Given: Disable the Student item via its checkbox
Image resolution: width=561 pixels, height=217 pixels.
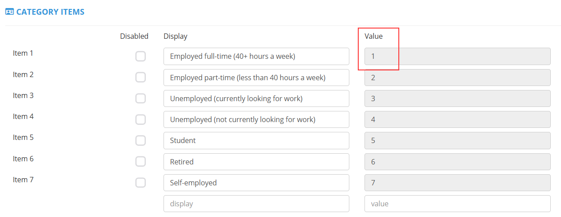Looking at the screenshot, I should click(140, 140).
